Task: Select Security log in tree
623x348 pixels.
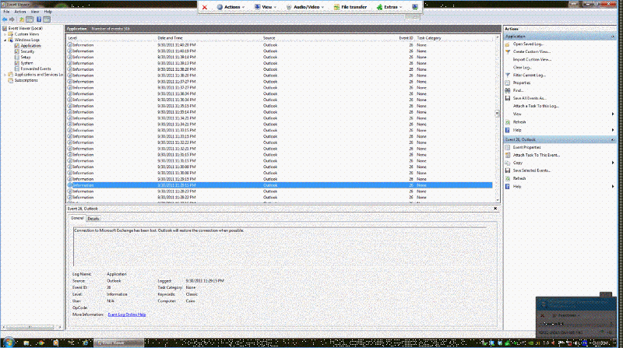Action: (x=27, y=51)
